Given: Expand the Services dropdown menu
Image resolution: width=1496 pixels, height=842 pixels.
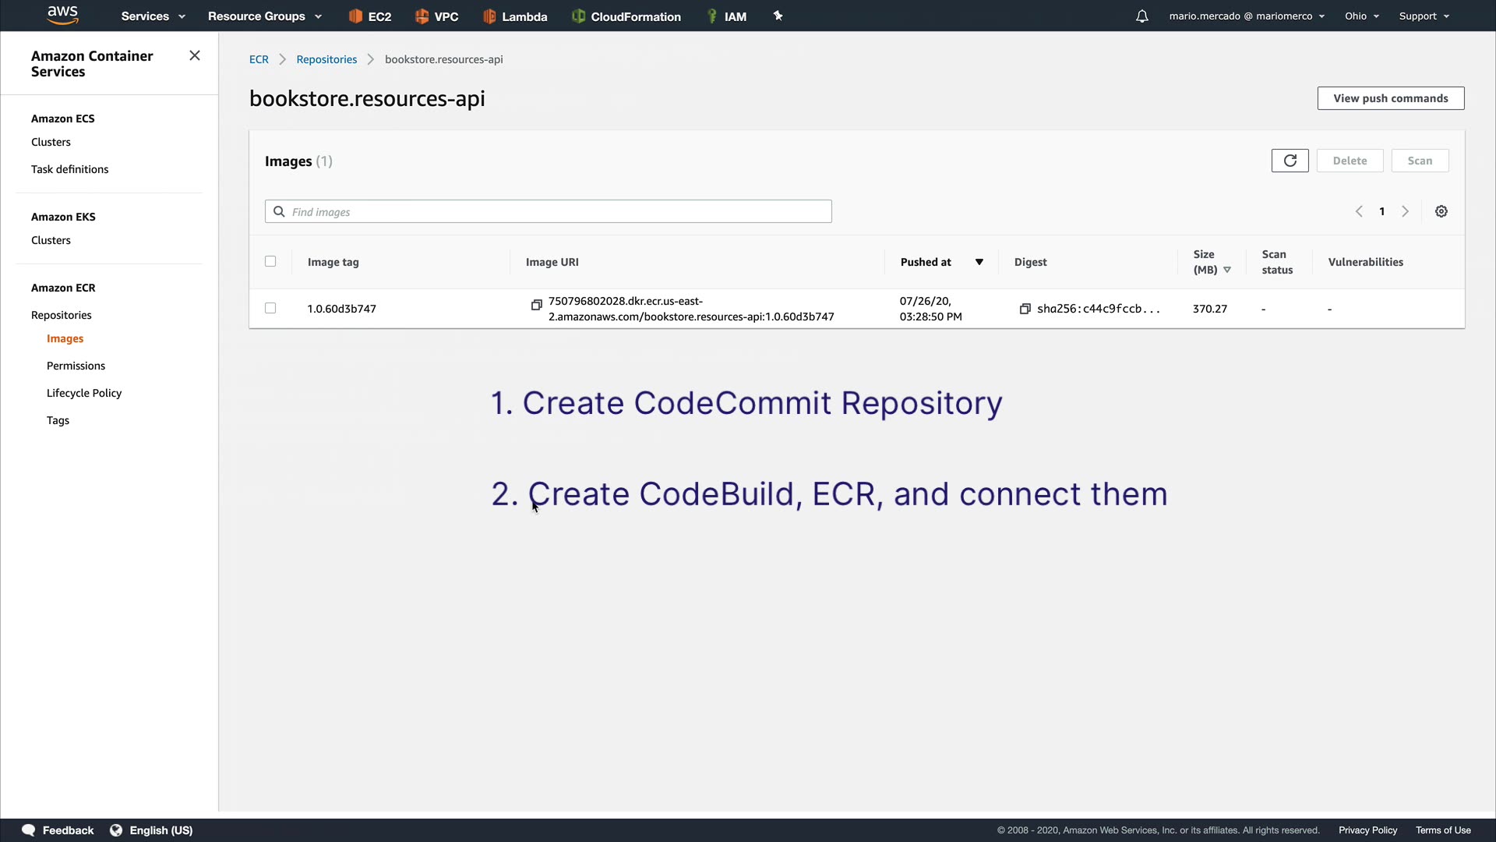Looking at the screenshot, I should click(153, 16).
